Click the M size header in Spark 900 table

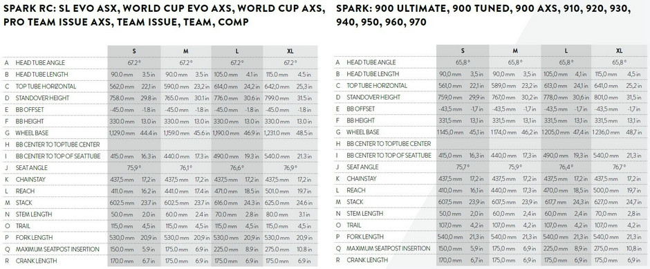click(515, 50)
